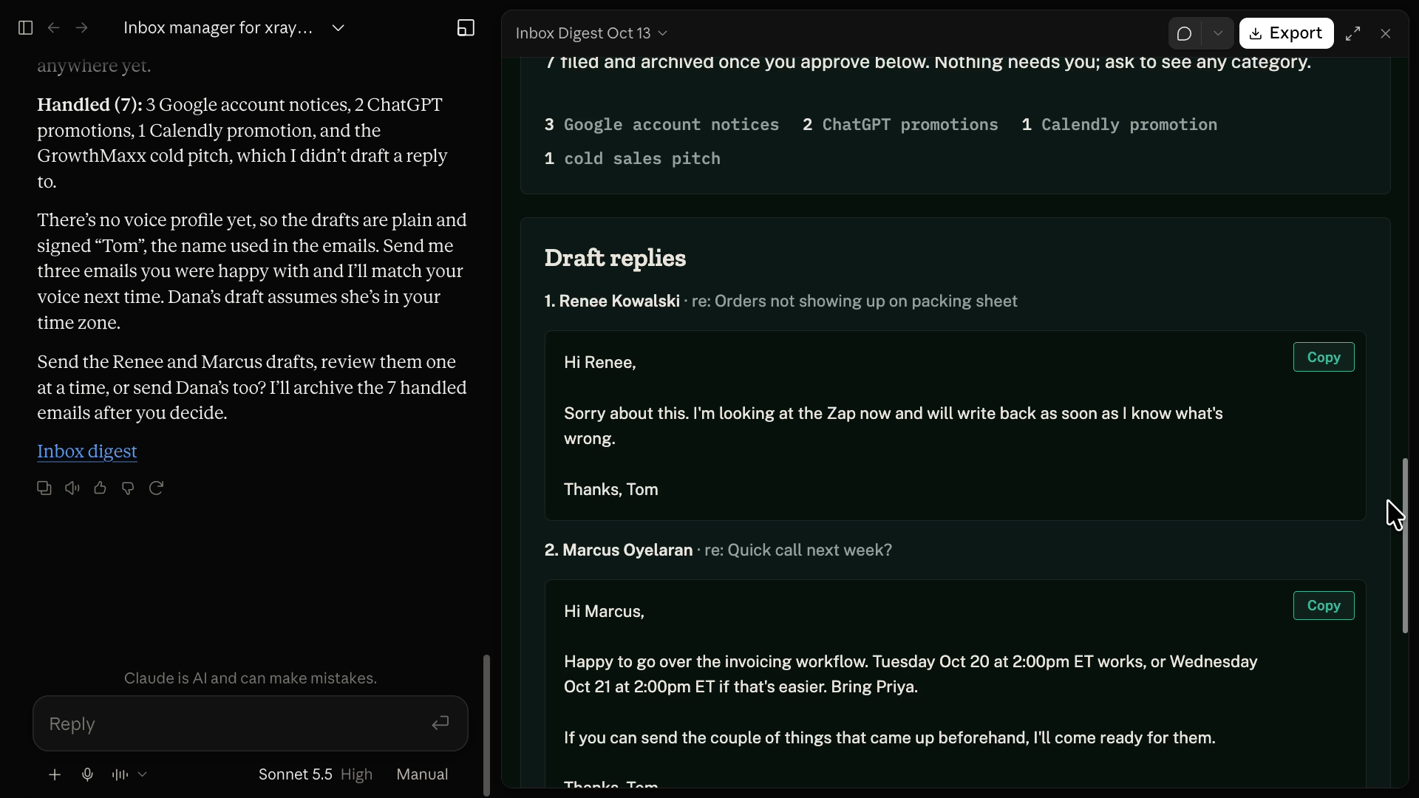Click "3 Google account notices" category text
Screen dimensions: 1419x798
point(661,125)
